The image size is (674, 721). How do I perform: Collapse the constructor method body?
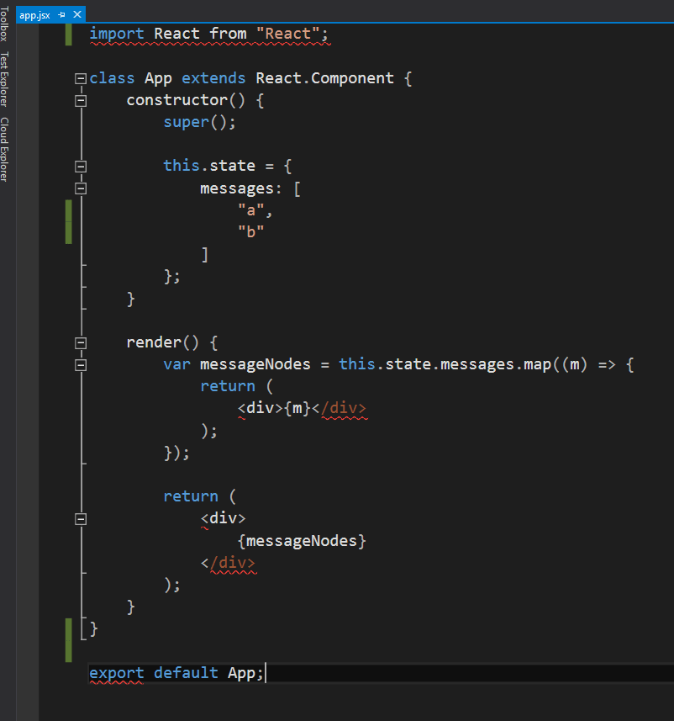point(80,100)
